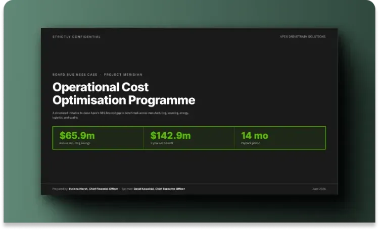Click the 'BOARD BUSINESS CASE' label
379x230 pixels.
pos(75,75)
